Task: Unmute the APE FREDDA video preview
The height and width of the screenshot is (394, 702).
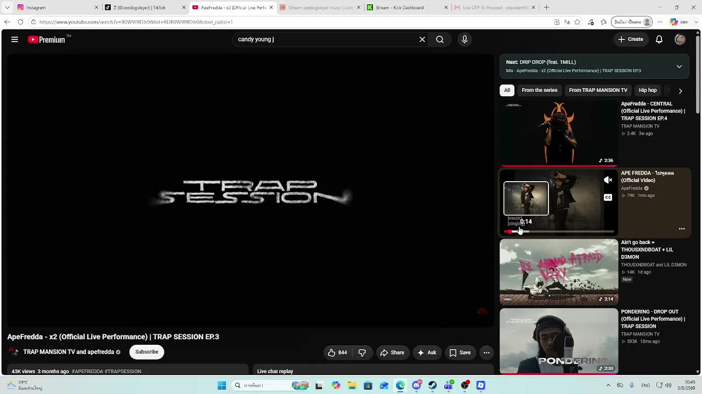Action: click(608, 180)
